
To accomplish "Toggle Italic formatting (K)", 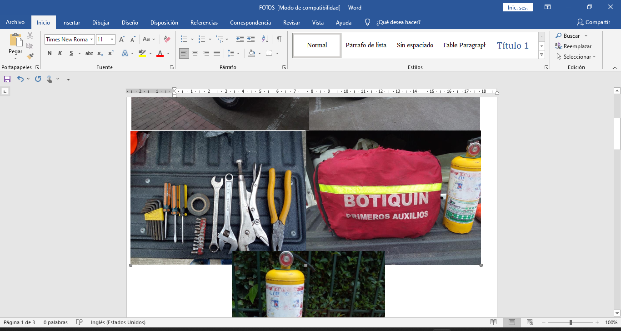I will [x=60, y=54].
